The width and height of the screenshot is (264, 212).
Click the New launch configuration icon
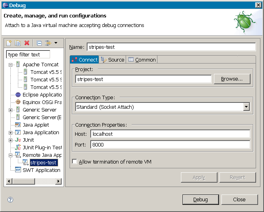[9, 43]
